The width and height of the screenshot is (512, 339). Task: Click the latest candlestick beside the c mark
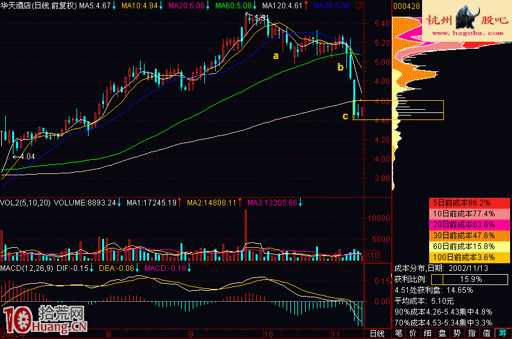coord(362,111)
